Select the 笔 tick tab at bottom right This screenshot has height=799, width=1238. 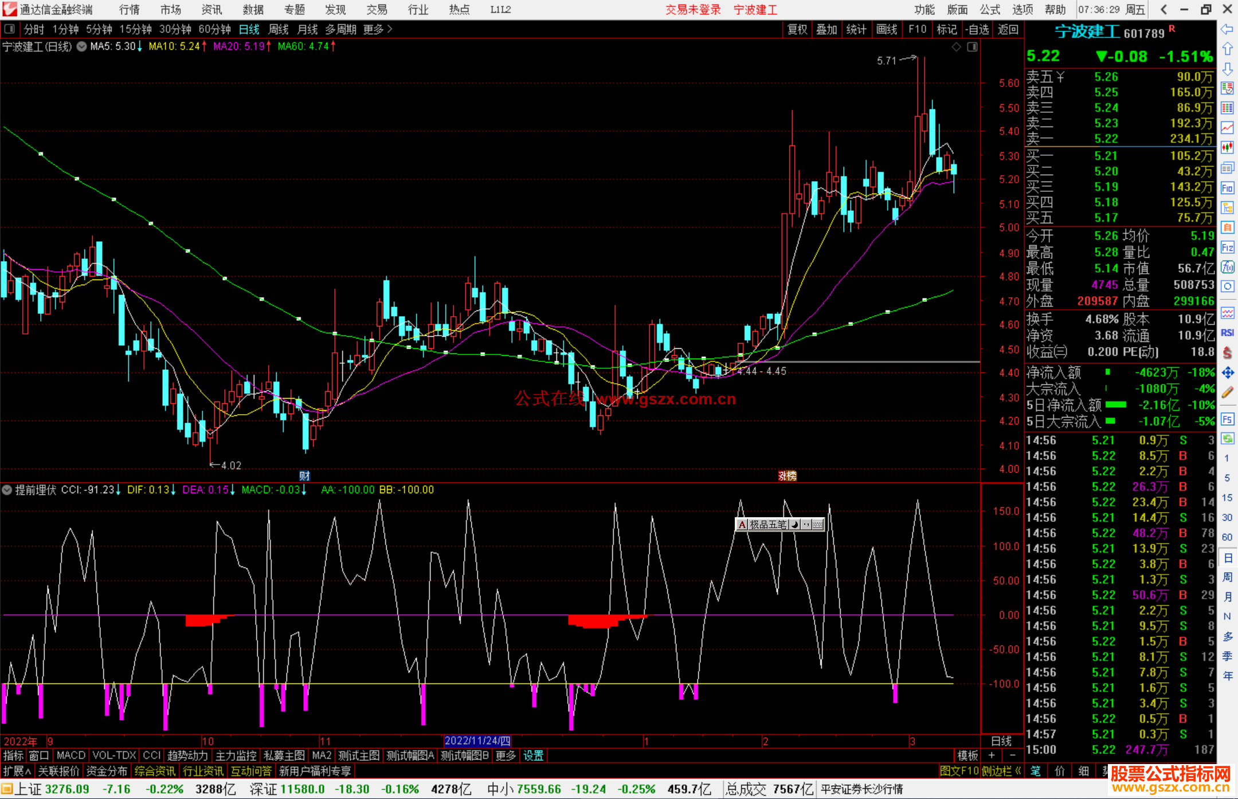(x=1035, y=771)
